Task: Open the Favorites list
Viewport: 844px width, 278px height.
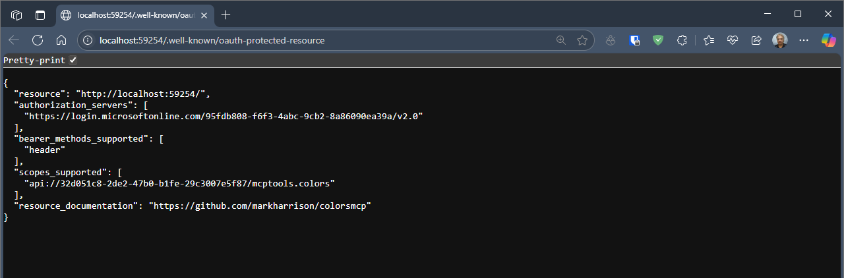Action: tap(709, 40)
